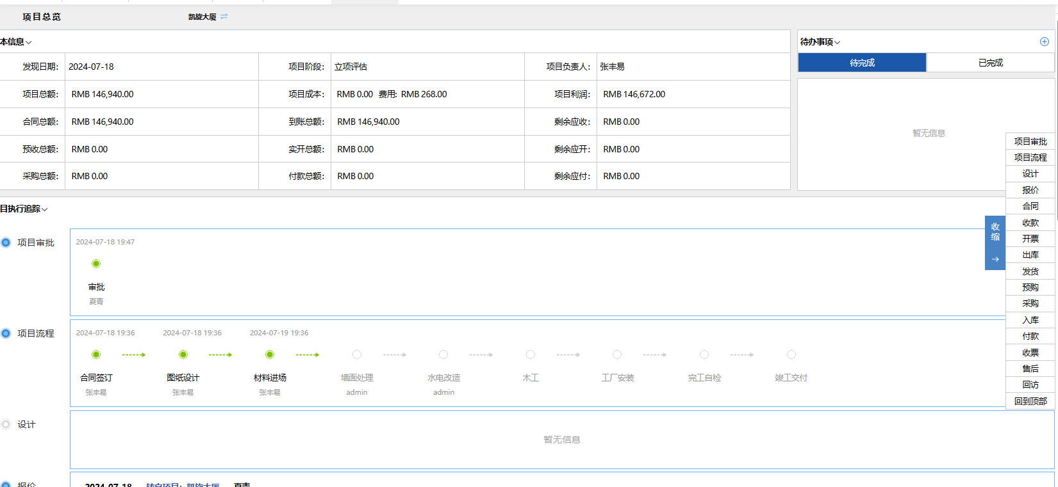The image size is (1058, 487).
Task: Jump to 回访 in side menu
Action: click(x=1030, y=385)
